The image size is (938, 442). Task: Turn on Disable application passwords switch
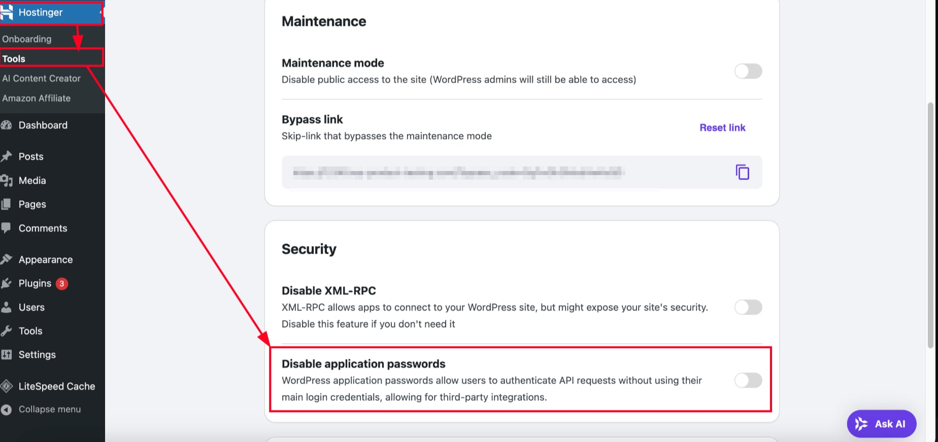[748, 381]
